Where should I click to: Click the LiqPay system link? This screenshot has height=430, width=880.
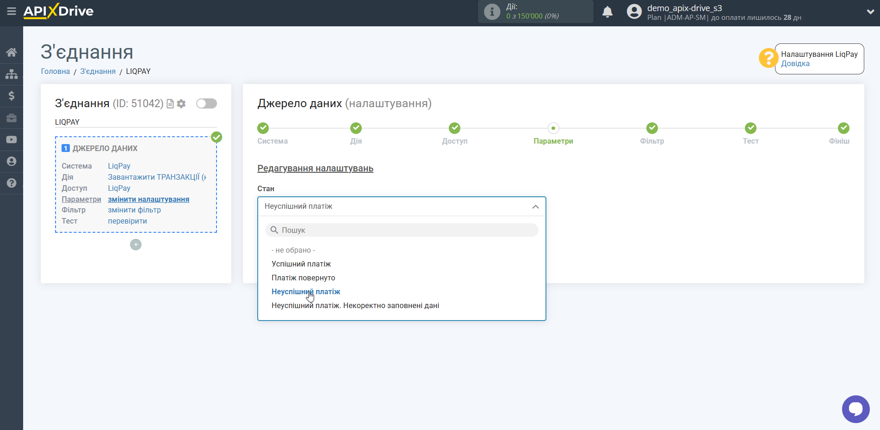[x=119, y=166]
